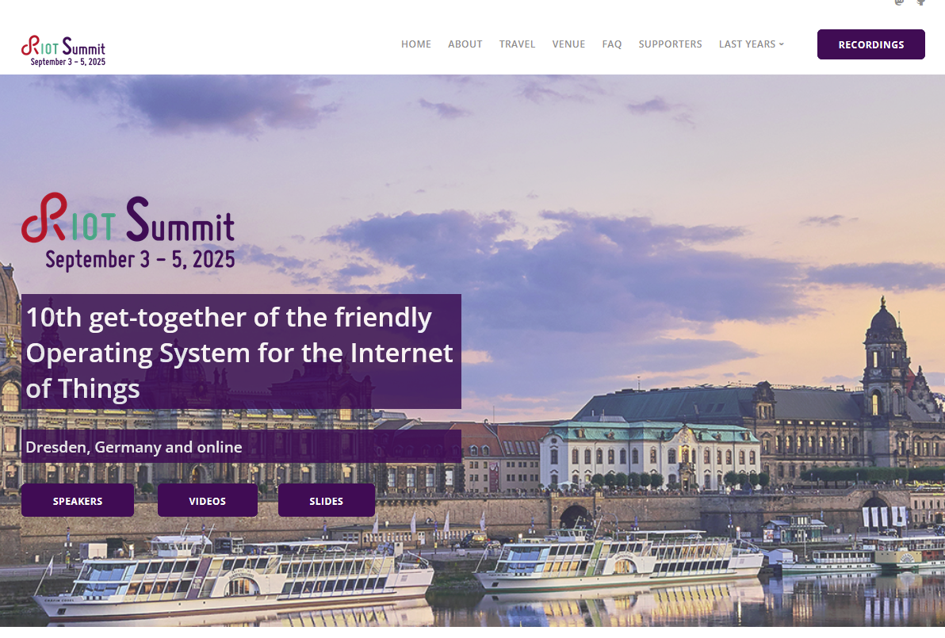This screenshot has width=945, height=638.
Task: View the SUPPORTERS page
Action: click(x=670, y=44)
